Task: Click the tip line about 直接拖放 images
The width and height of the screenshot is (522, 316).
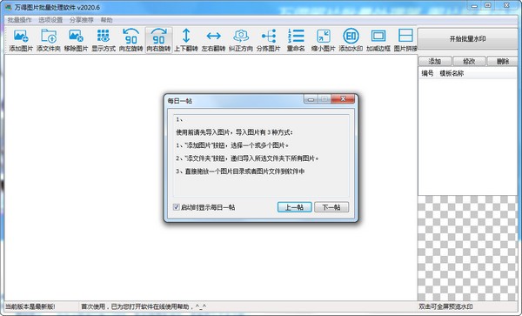Action: point(240,171)
